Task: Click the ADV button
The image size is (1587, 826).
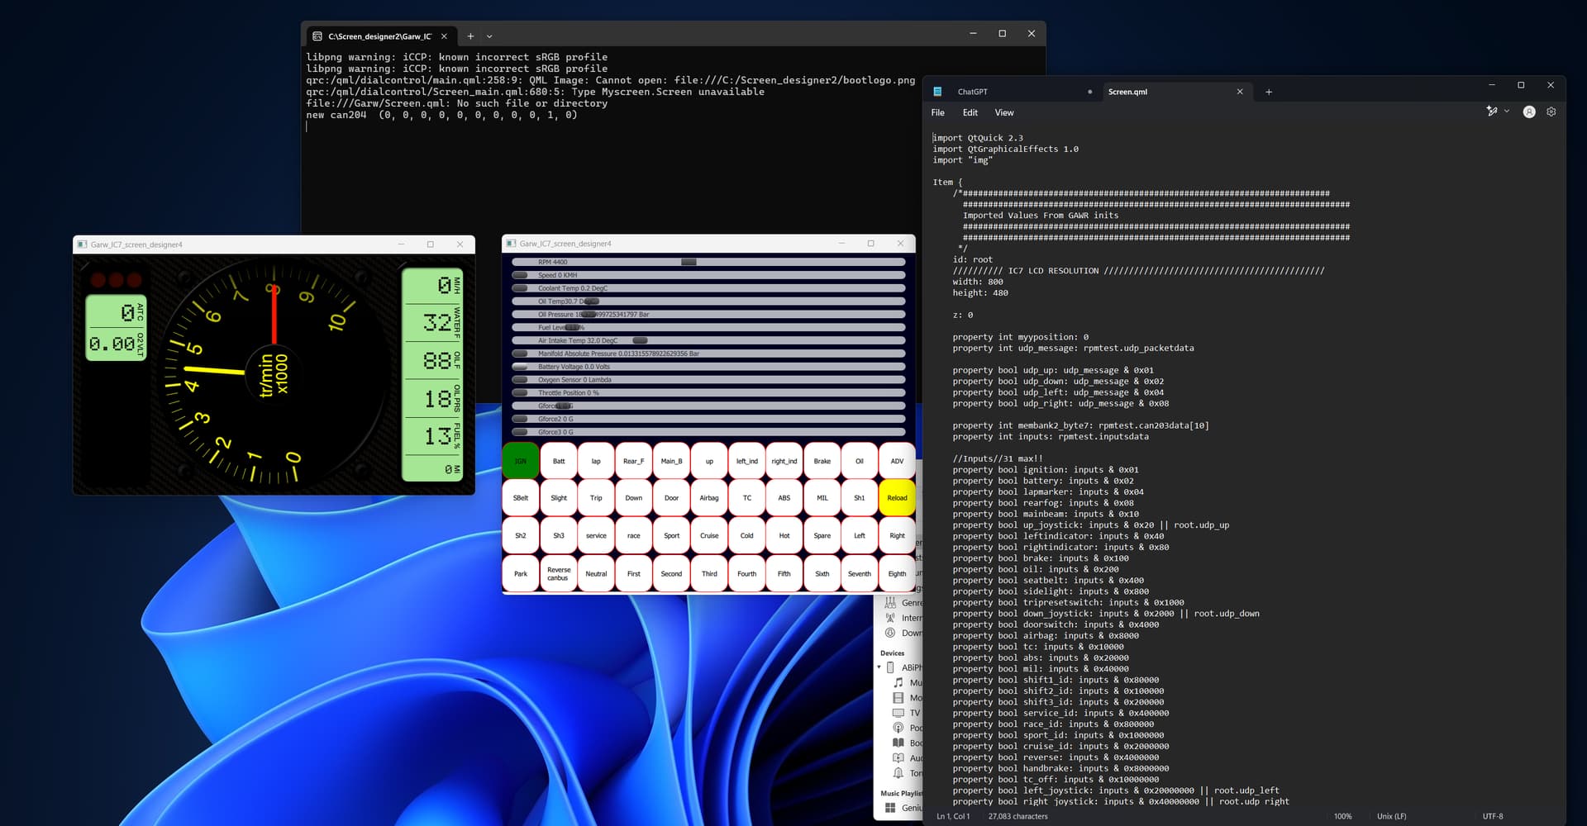Action: pyautogui.click(x=897, y=461)
